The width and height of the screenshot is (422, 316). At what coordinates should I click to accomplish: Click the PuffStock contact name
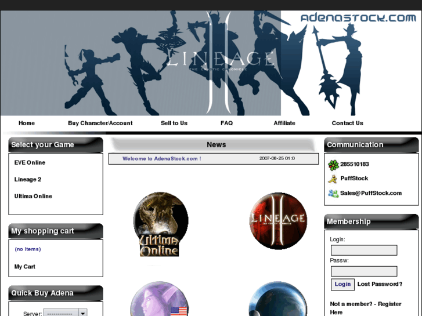click(x=354, y=179)
